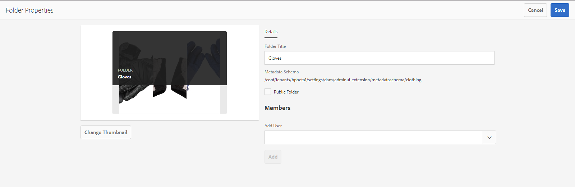Enable the Public Folder checkbox
The width and height of the screenshot is (575, 187).
click(x=268, y=92)
